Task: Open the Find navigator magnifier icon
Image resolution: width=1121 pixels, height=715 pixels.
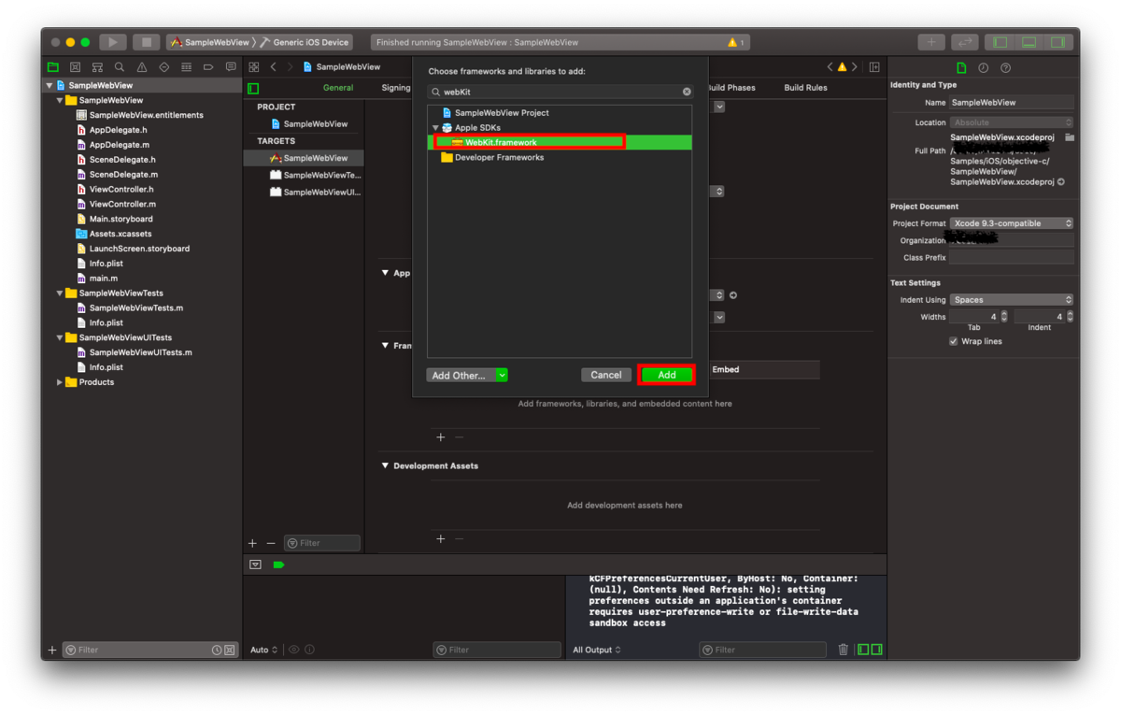Action: coord(120,67)
